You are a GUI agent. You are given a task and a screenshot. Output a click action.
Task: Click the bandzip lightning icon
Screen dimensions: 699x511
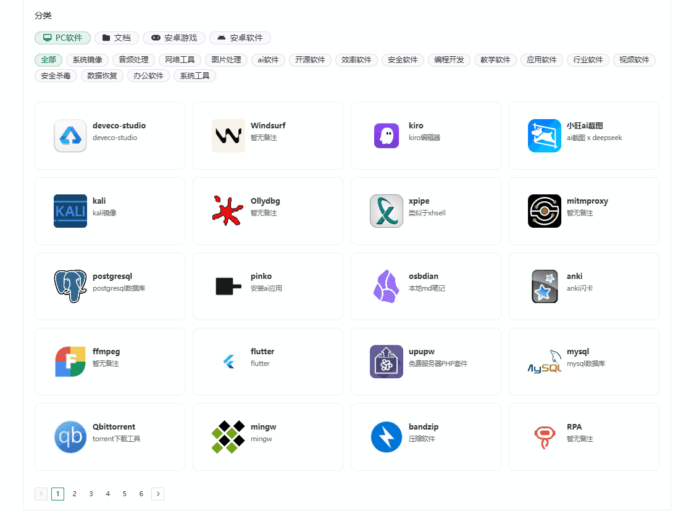pyautogui.click(x=387, y=437)
